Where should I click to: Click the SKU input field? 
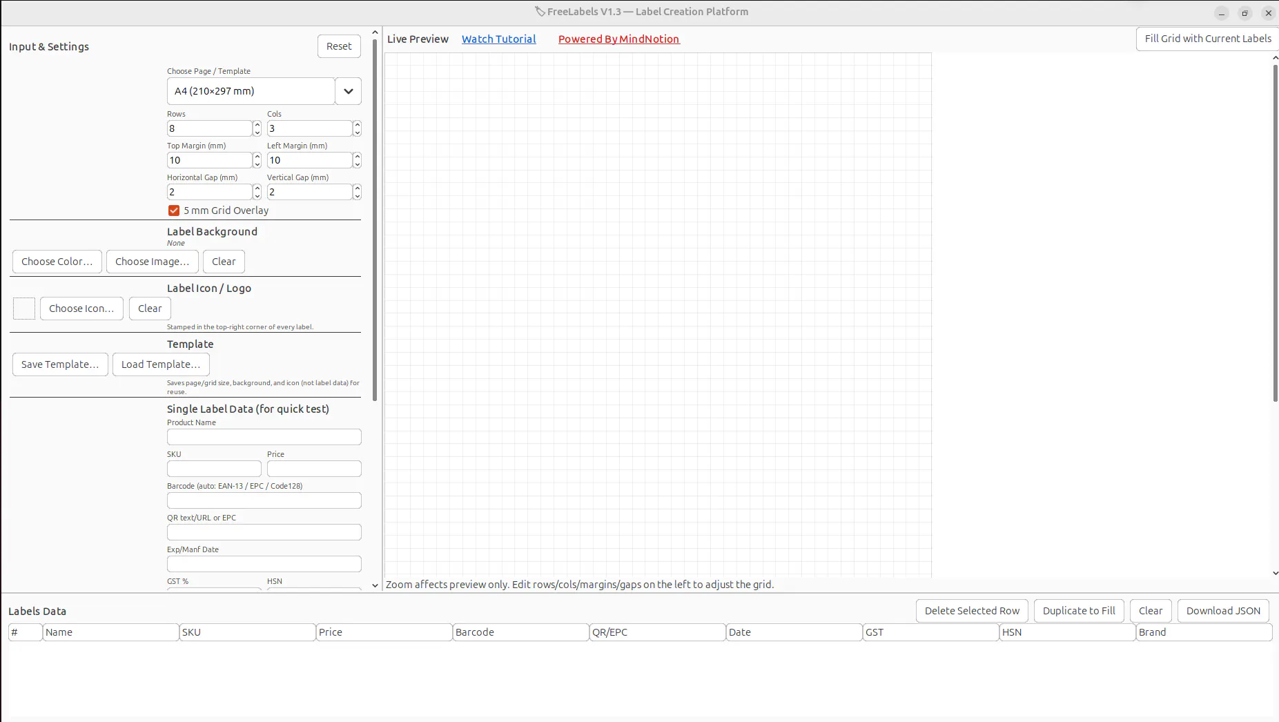pyautogui.click(x=214, y=469)
